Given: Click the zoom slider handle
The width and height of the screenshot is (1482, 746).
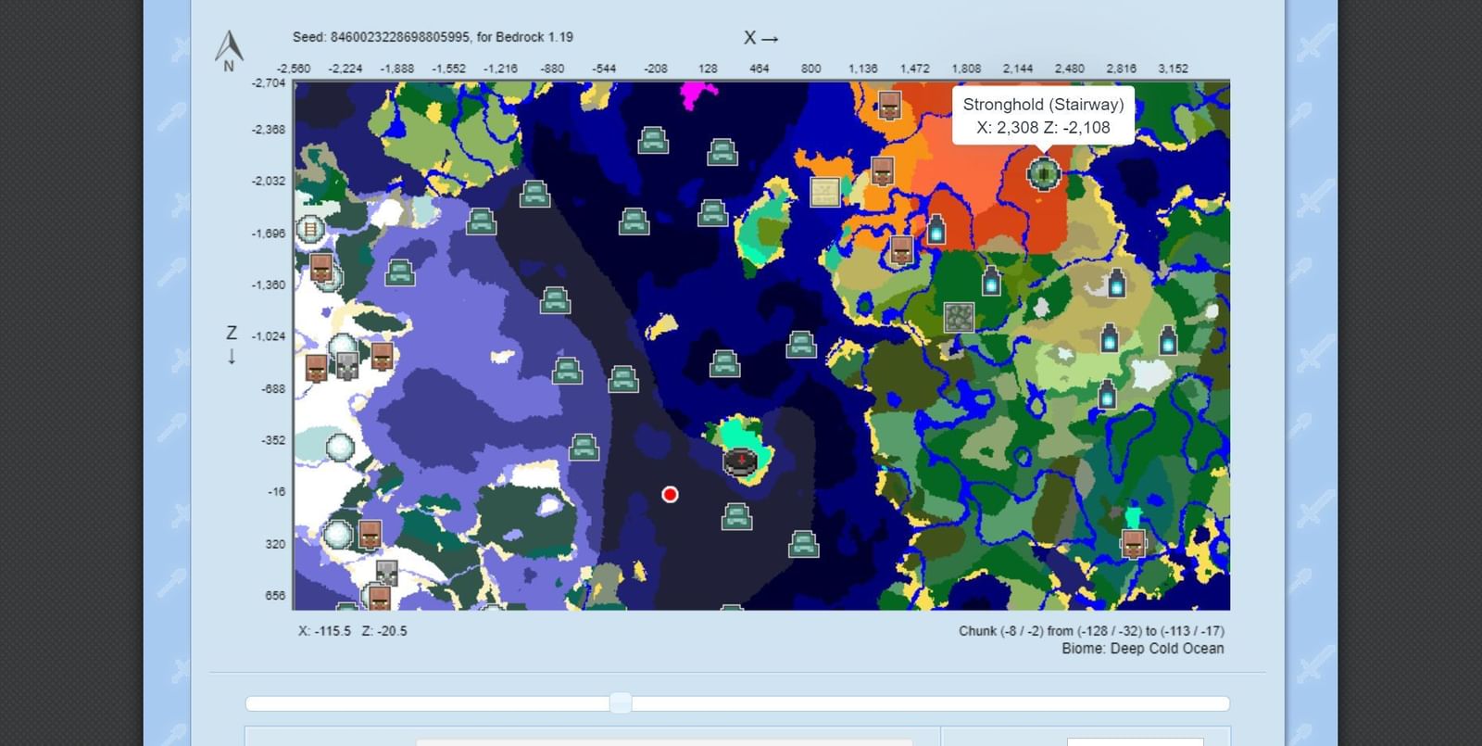Looking at the screenshot, I should (621, 703).
